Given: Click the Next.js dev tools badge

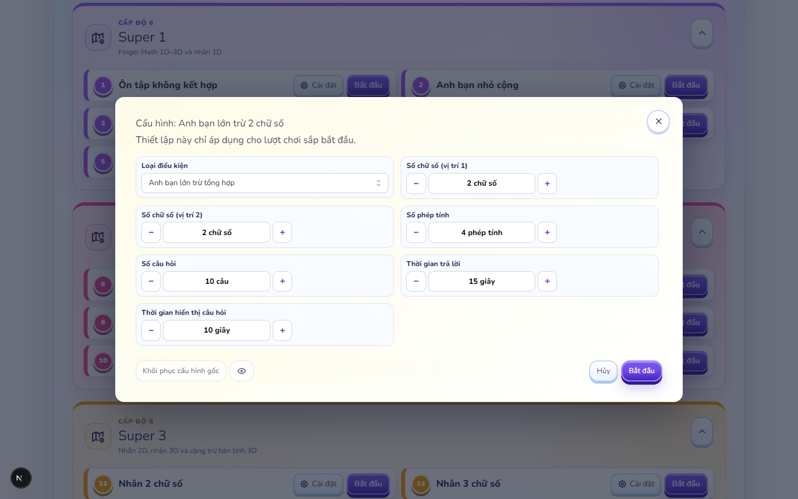Looking at the screenshot, I should tap(21, 478).
